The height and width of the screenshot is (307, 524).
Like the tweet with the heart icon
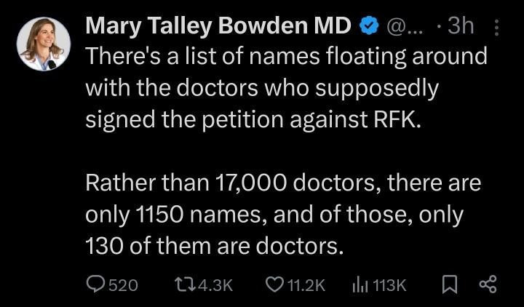coord(274,284)
